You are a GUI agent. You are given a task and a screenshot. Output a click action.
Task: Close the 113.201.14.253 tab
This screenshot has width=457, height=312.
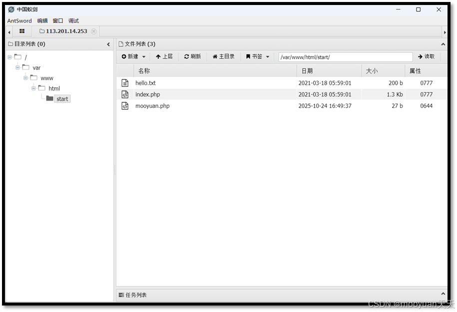pyautogui.click(x=93, y=31)
